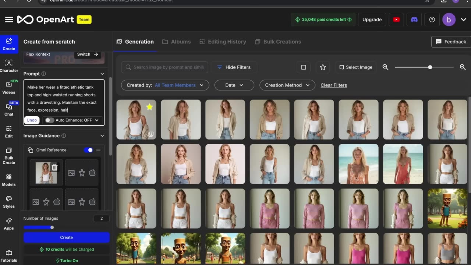Click the Number of Images value box
This screenshot has height=265, width=471.
click(x=101, y=218)
